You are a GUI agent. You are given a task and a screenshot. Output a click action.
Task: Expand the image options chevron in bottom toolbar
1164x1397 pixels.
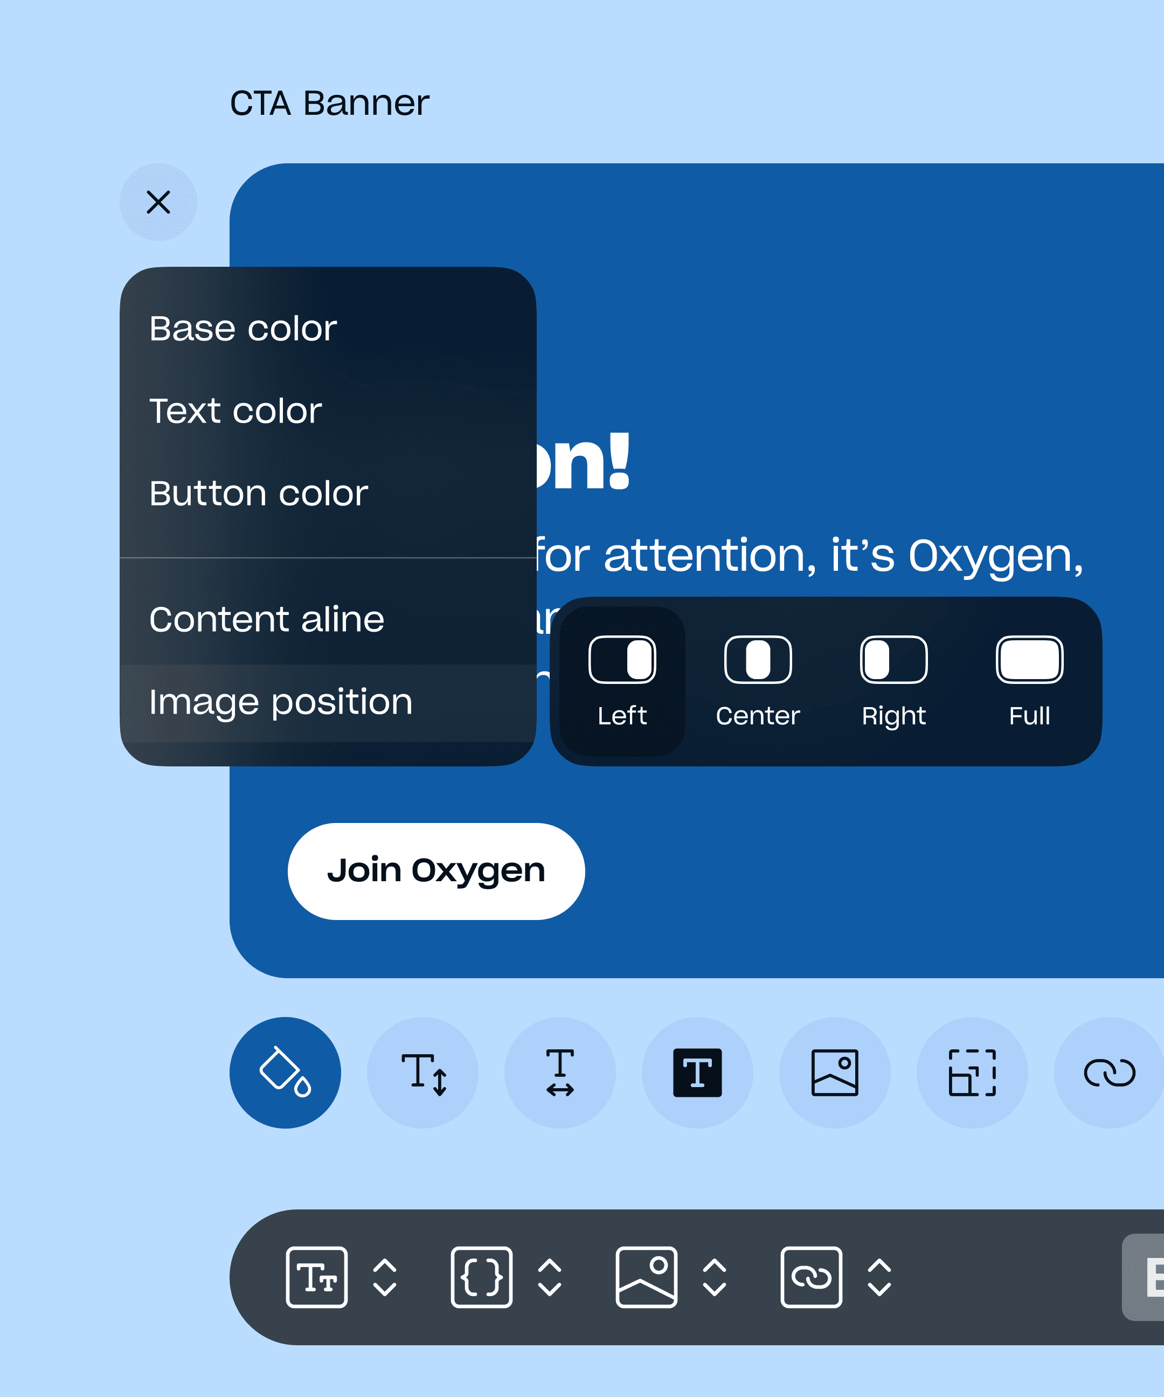(x=715, y=1278)
